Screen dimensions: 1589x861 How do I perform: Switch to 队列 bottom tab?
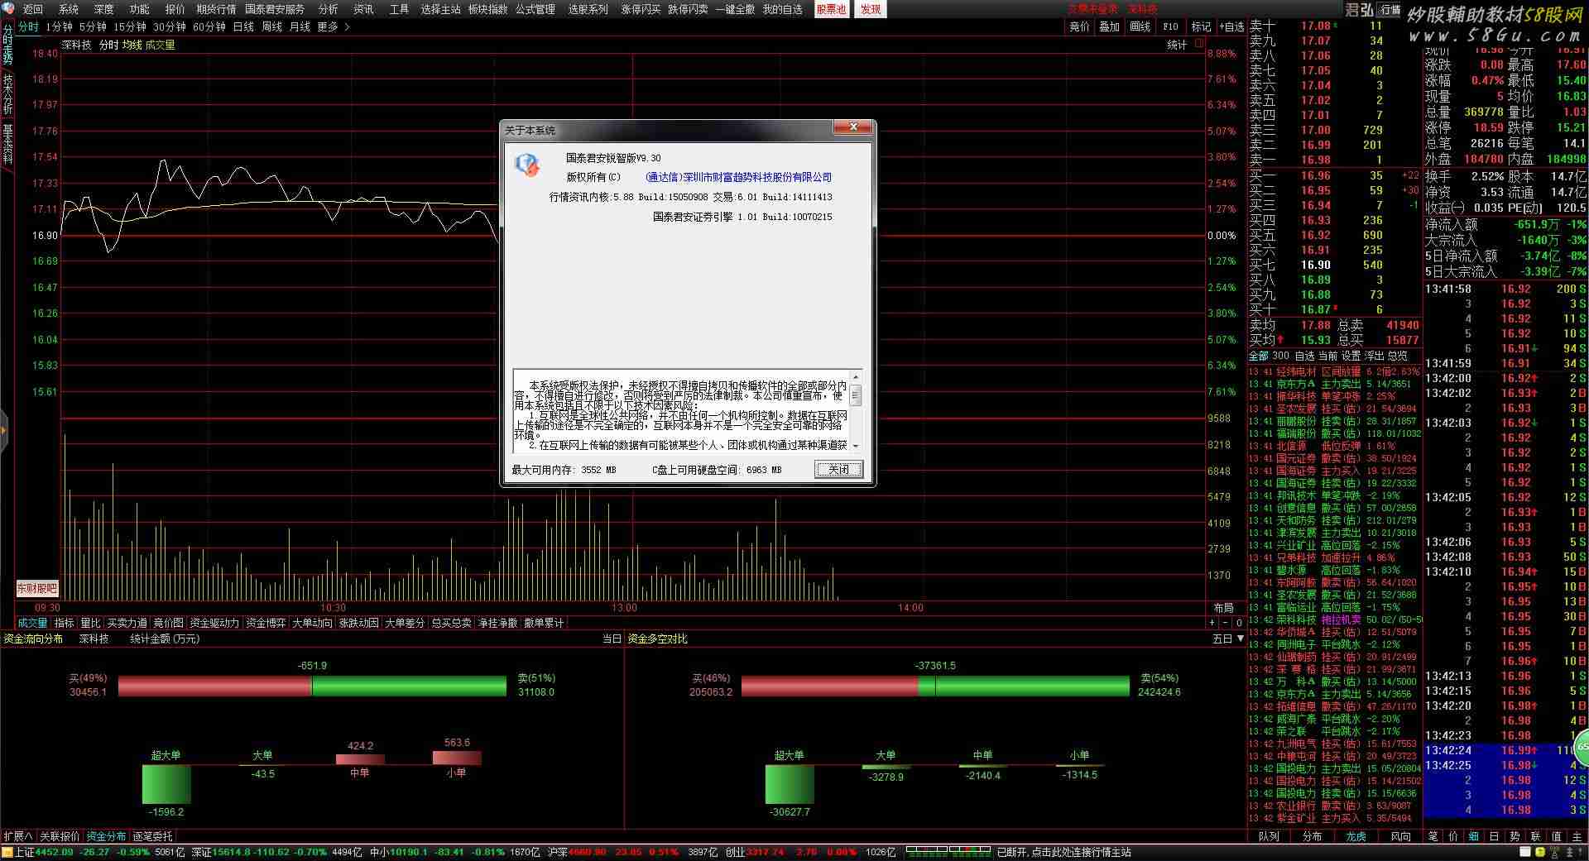(x=1268, y=836)
